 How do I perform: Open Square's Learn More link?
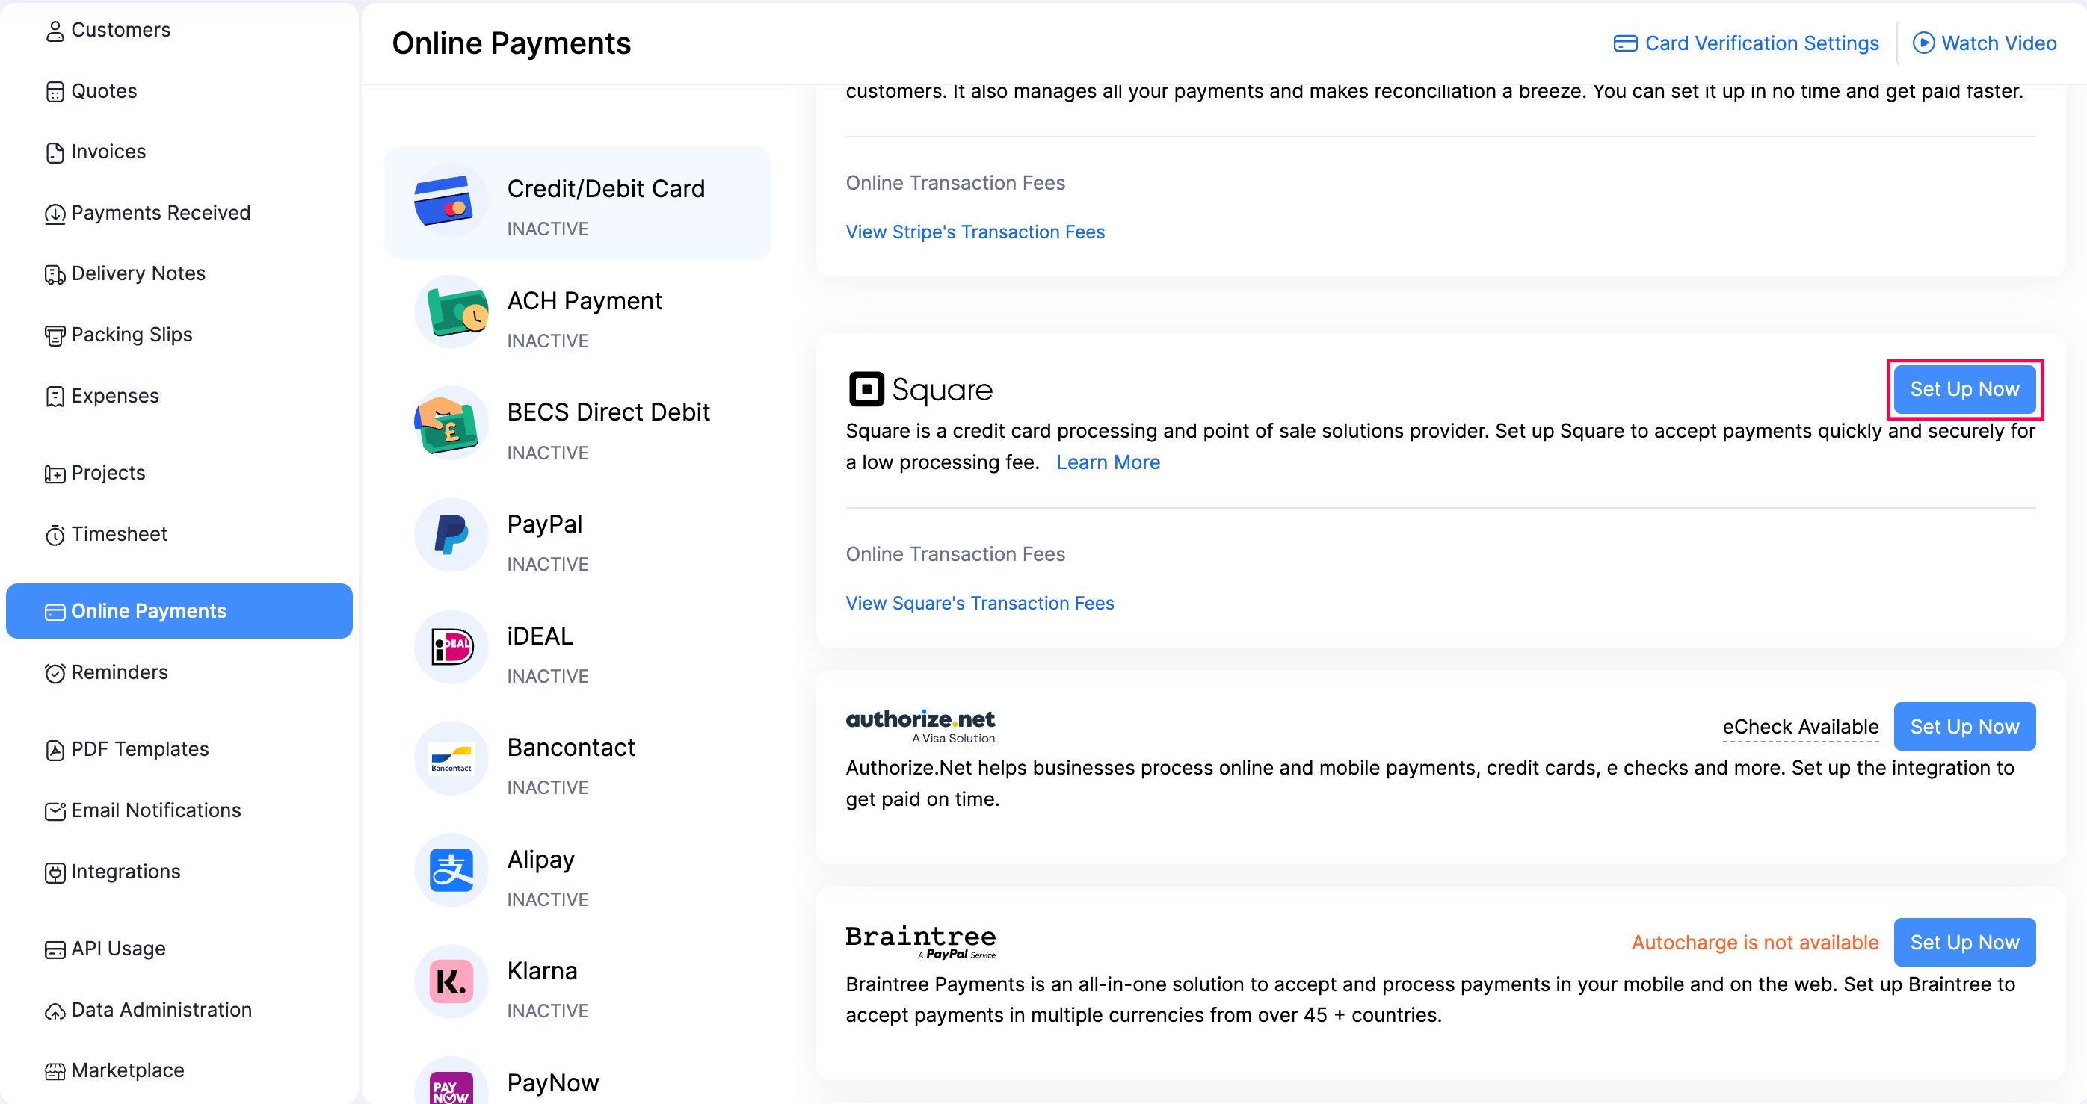1108,462
